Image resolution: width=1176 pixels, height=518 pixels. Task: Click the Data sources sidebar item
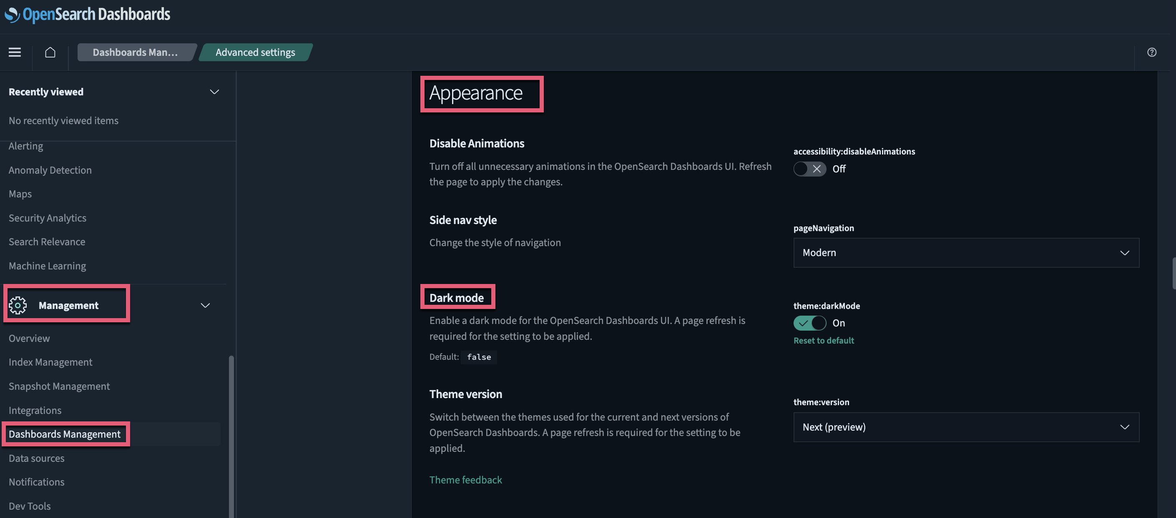coord(36,457)
